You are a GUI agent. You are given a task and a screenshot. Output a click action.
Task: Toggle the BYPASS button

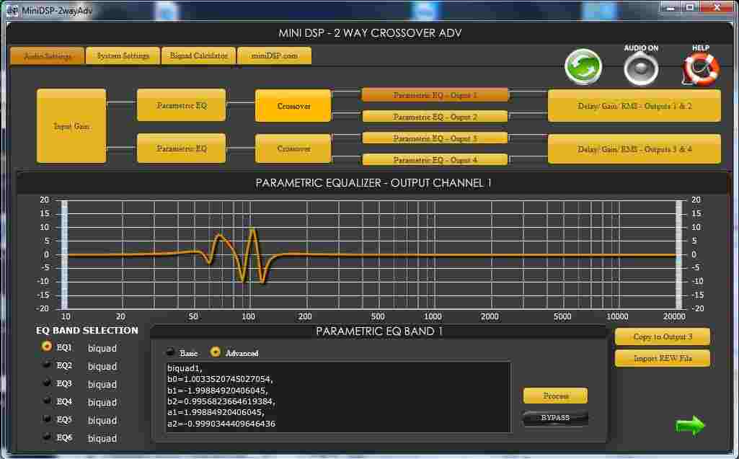pos(555,418)
